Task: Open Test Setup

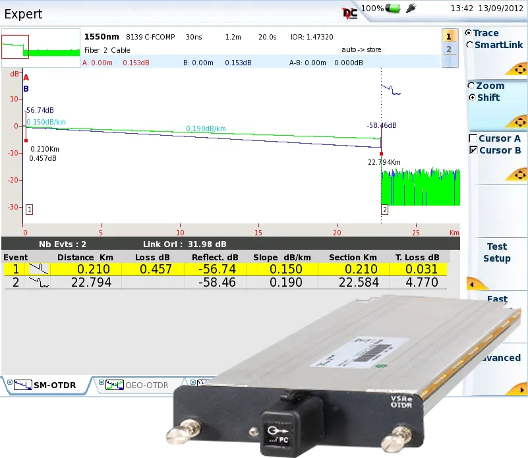Action: (x=498, y=252)
